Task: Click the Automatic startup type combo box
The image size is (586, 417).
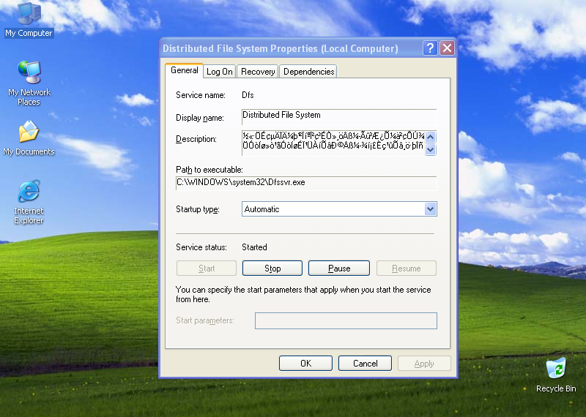Action: tap(339, 209)
